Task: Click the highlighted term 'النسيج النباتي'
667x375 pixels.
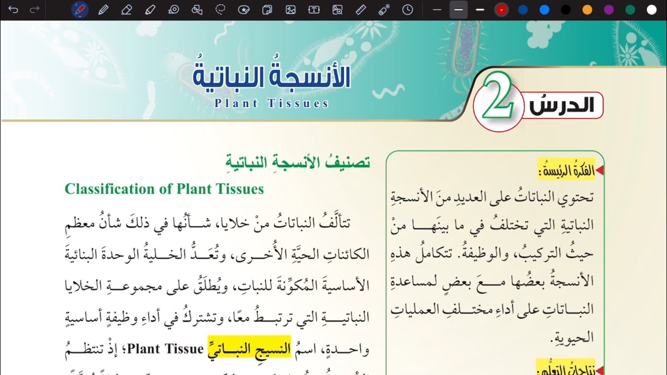Action: click(249, 347)
